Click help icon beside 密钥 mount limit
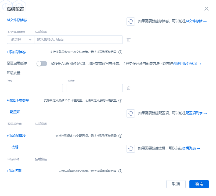The image size is (216, 196). click(x=120, y=171)
